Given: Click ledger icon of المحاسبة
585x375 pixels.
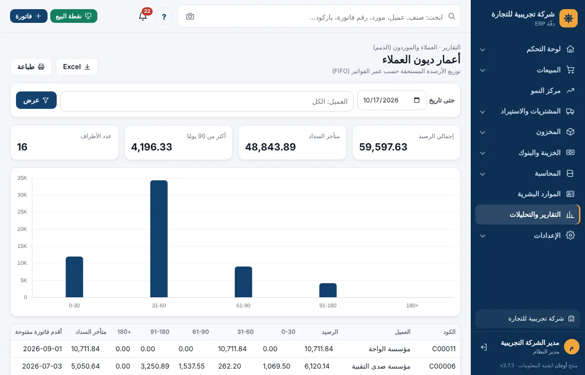Looking at the screenshot, I should [570, 173].
